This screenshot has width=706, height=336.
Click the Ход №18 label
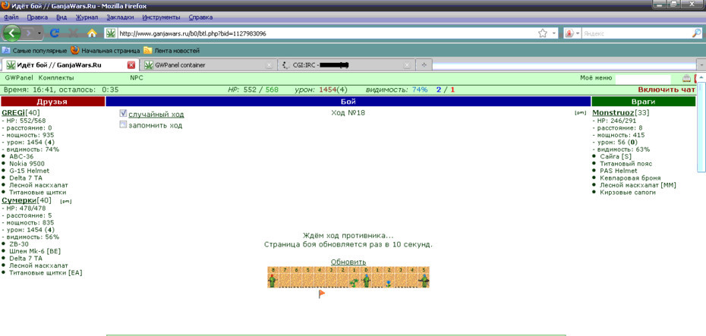click(348, 112)
